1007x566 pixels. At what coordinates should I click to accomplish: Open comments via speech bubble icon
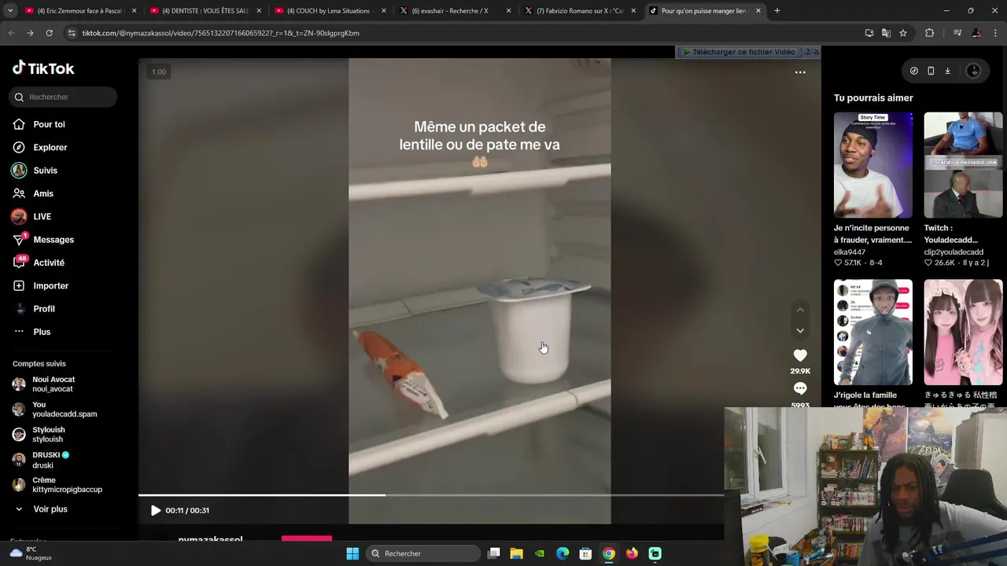pyautogui.click(x=800, y=388)
